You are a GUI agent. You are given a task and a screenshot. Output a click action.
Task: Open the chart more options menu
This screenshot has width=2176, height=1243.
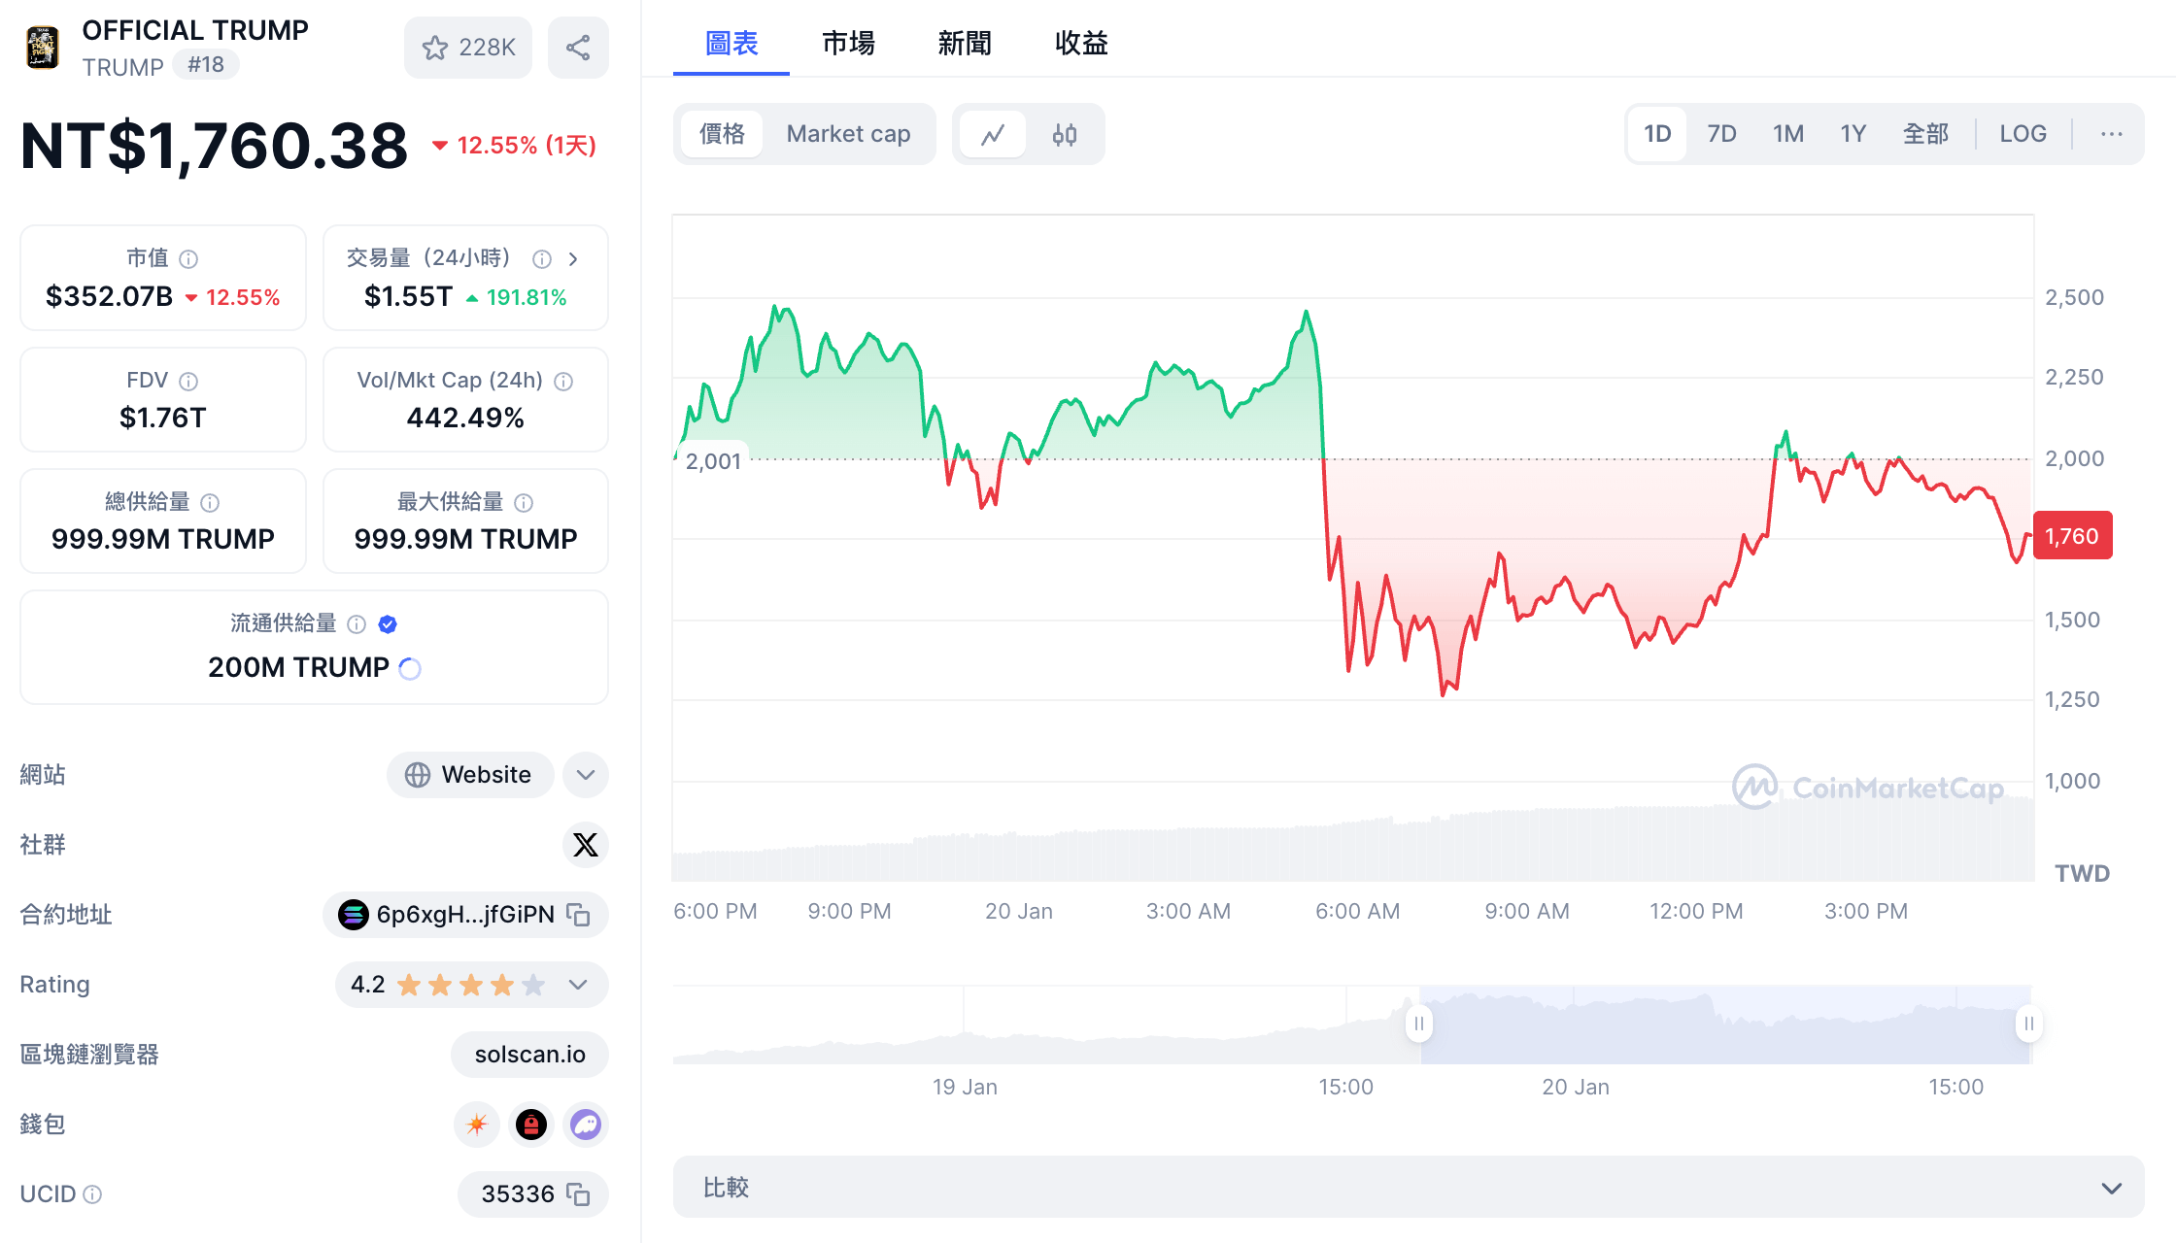pyautogui.click(x=2111, y=134)
